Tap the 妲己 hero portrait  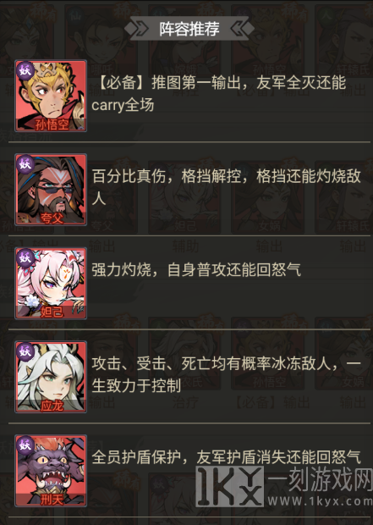[x=51, y=284]
